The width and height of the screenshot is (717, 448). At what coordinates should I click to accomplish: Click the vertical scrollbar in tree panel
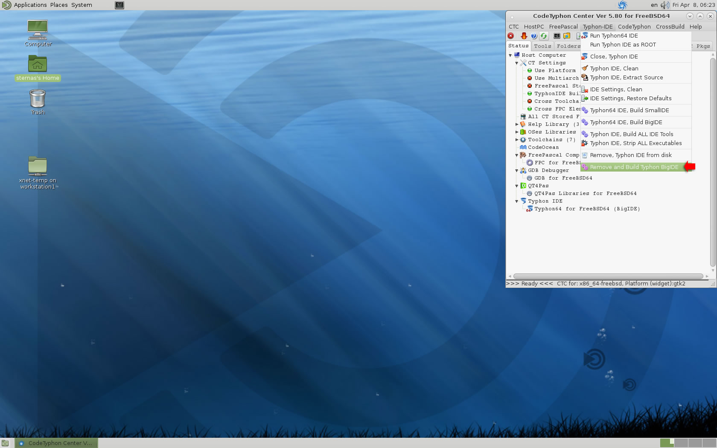pyautogui.click(x=713, y=162)
